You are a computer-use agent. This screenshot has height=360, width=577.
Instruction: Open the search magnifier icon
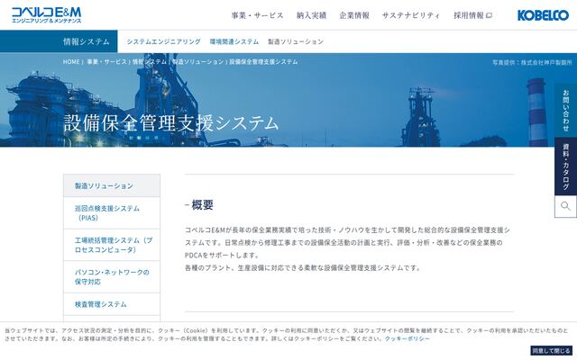565,206
